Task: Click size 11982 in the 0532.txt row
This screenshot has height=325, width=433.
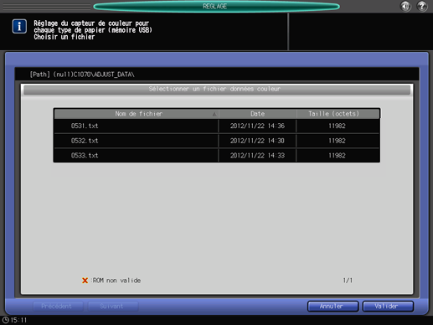Action: click(x=337, y=141)
